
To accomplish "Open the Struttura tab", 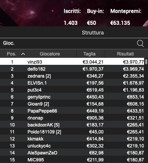I will (93, 33).
